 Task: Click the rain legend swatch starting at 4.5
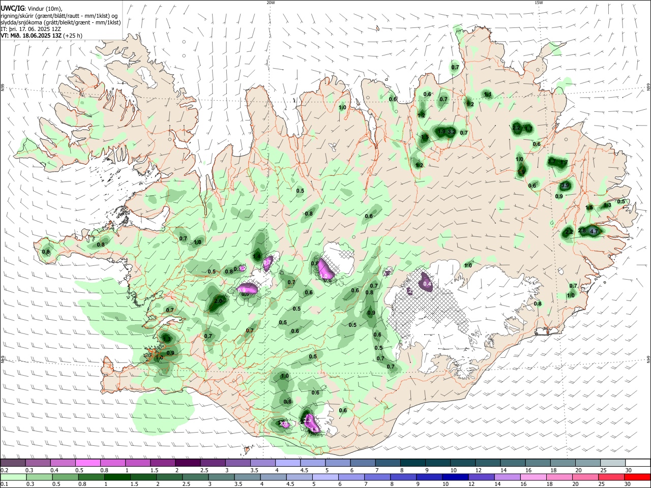299,477
